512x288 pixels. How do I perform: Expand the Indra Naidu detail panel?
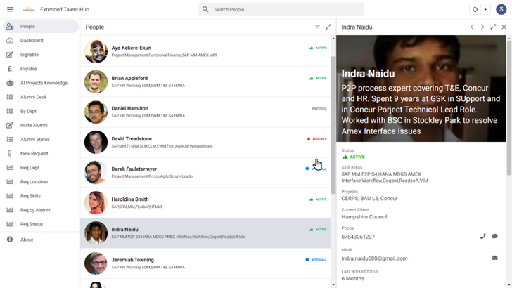493,27
